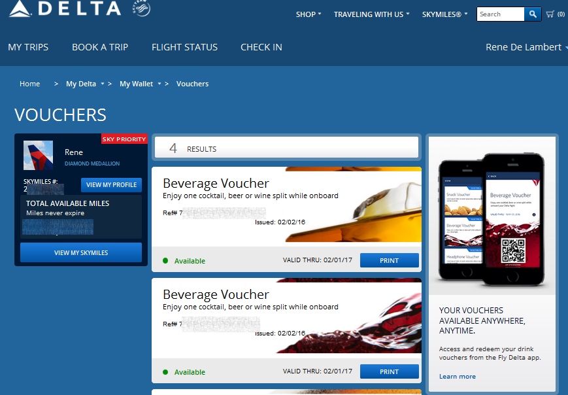This screenshot has height=395, width=568.
Task: Expand the TRAVELING WITH US menu
Action: pos(371,14)
